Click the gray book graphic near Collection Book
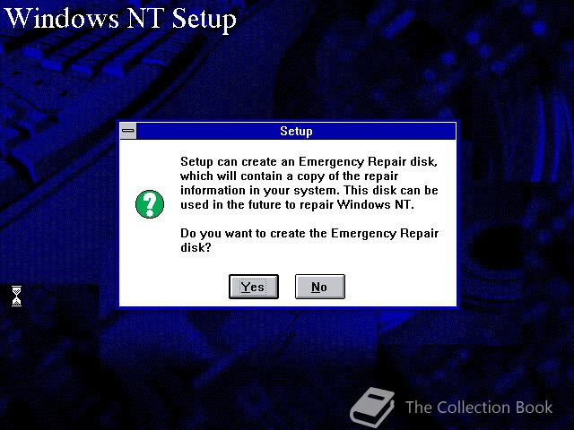The width and height of the screenshot is (574, 430). (x=372, y=407)
